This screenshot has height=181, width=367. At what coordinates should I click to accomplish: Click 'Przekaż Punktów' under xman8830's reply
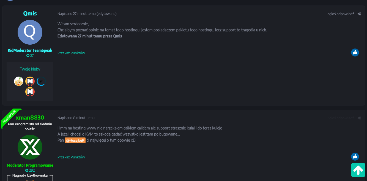point(71,157)
